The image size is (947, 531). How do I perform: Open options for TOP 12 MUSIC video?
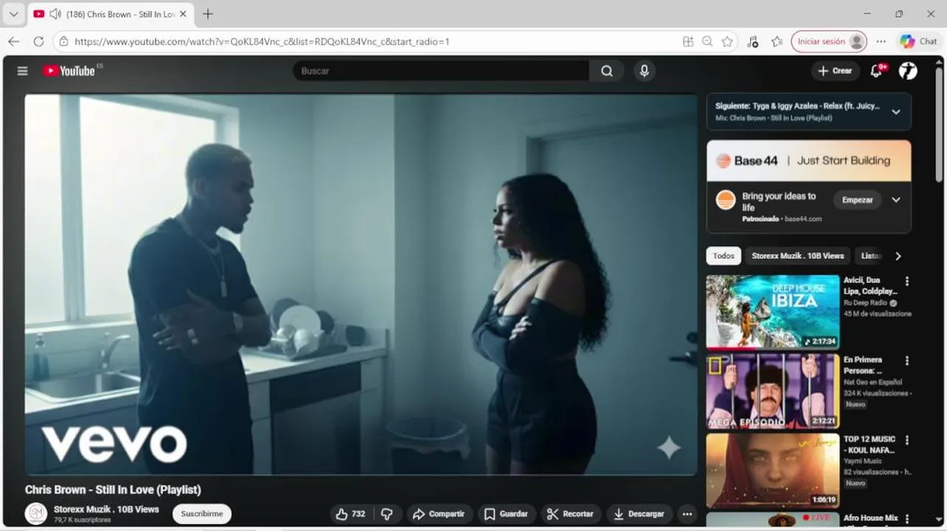[907, 440]
